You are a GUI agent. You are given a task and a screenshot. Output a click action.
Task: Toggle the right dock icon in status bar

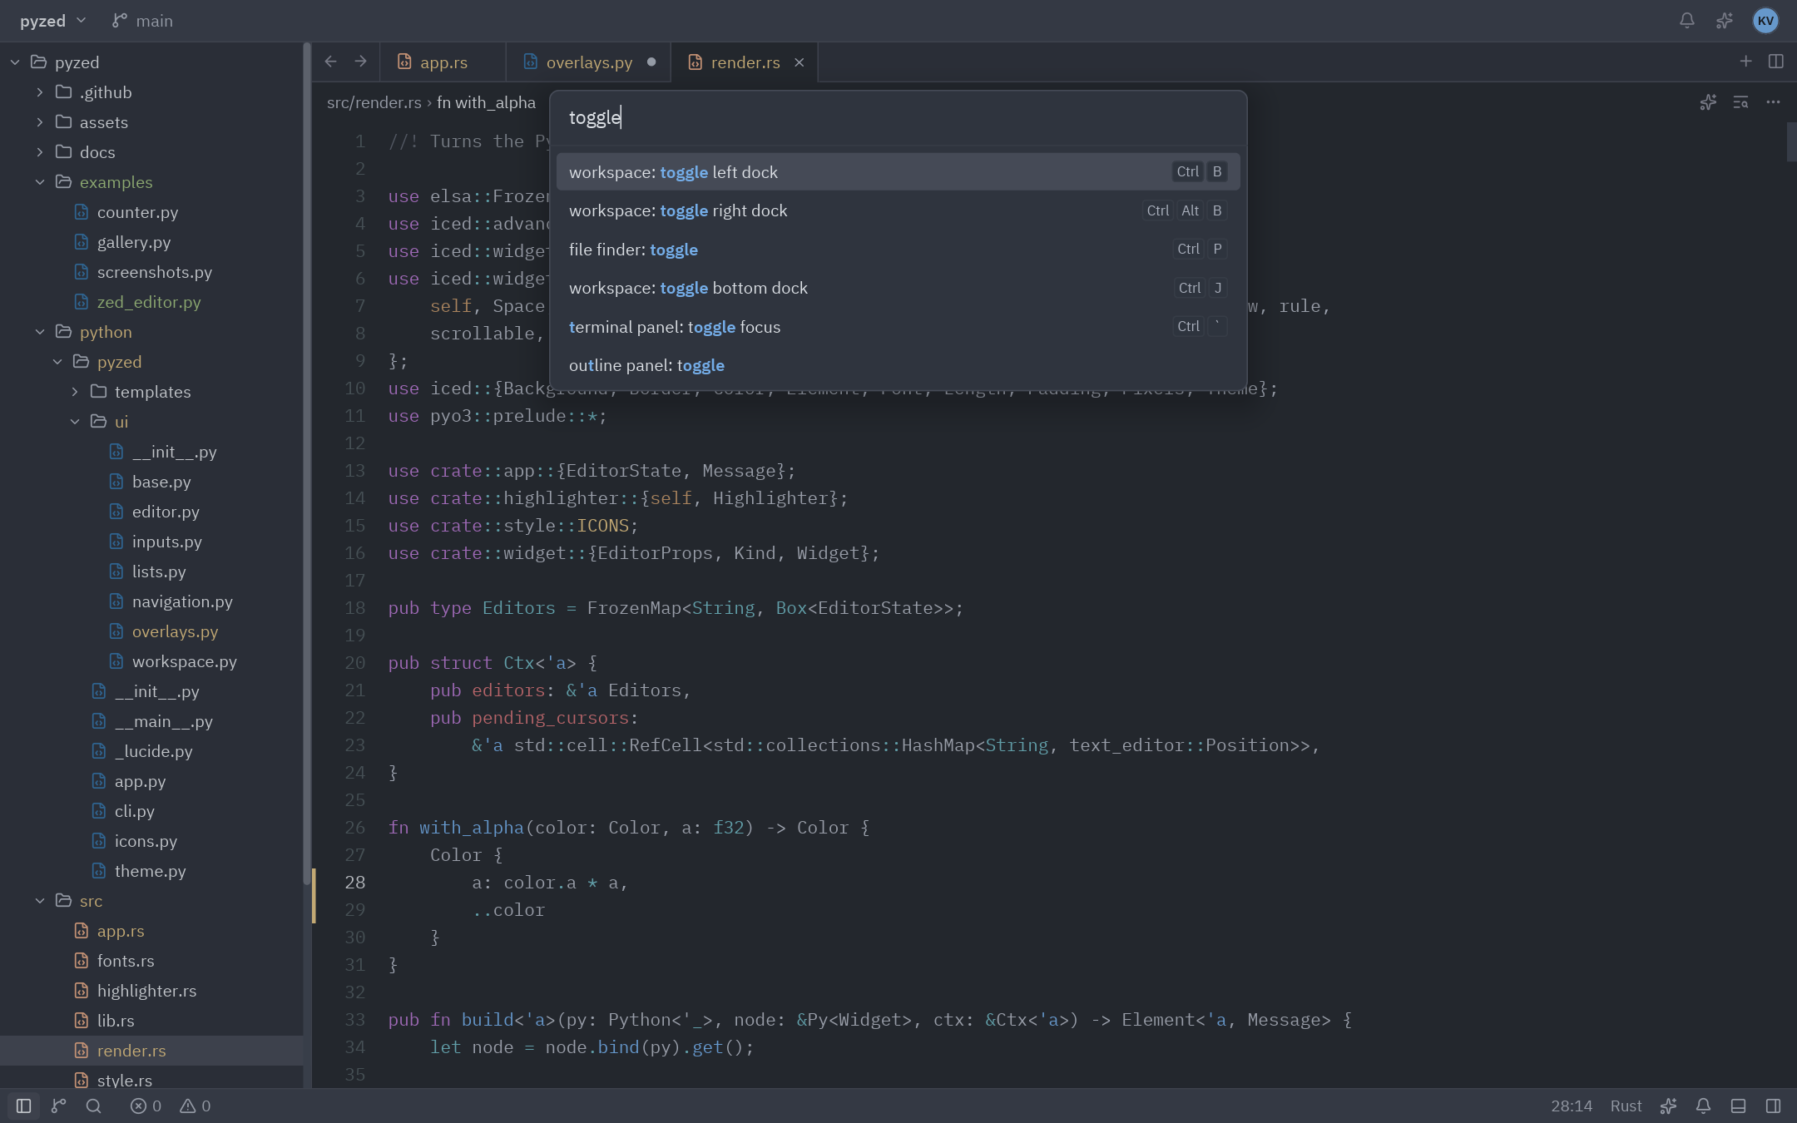pyautogui.click(x=1773, y=1106)
